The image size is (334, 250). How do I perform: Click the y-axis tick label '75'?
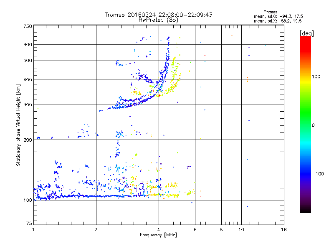(x=29, y=223)
